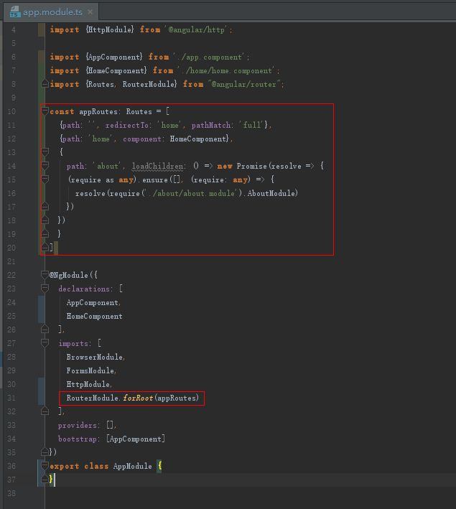
Task: Click the gutter line number 4
Action: [x=14, y=30]
